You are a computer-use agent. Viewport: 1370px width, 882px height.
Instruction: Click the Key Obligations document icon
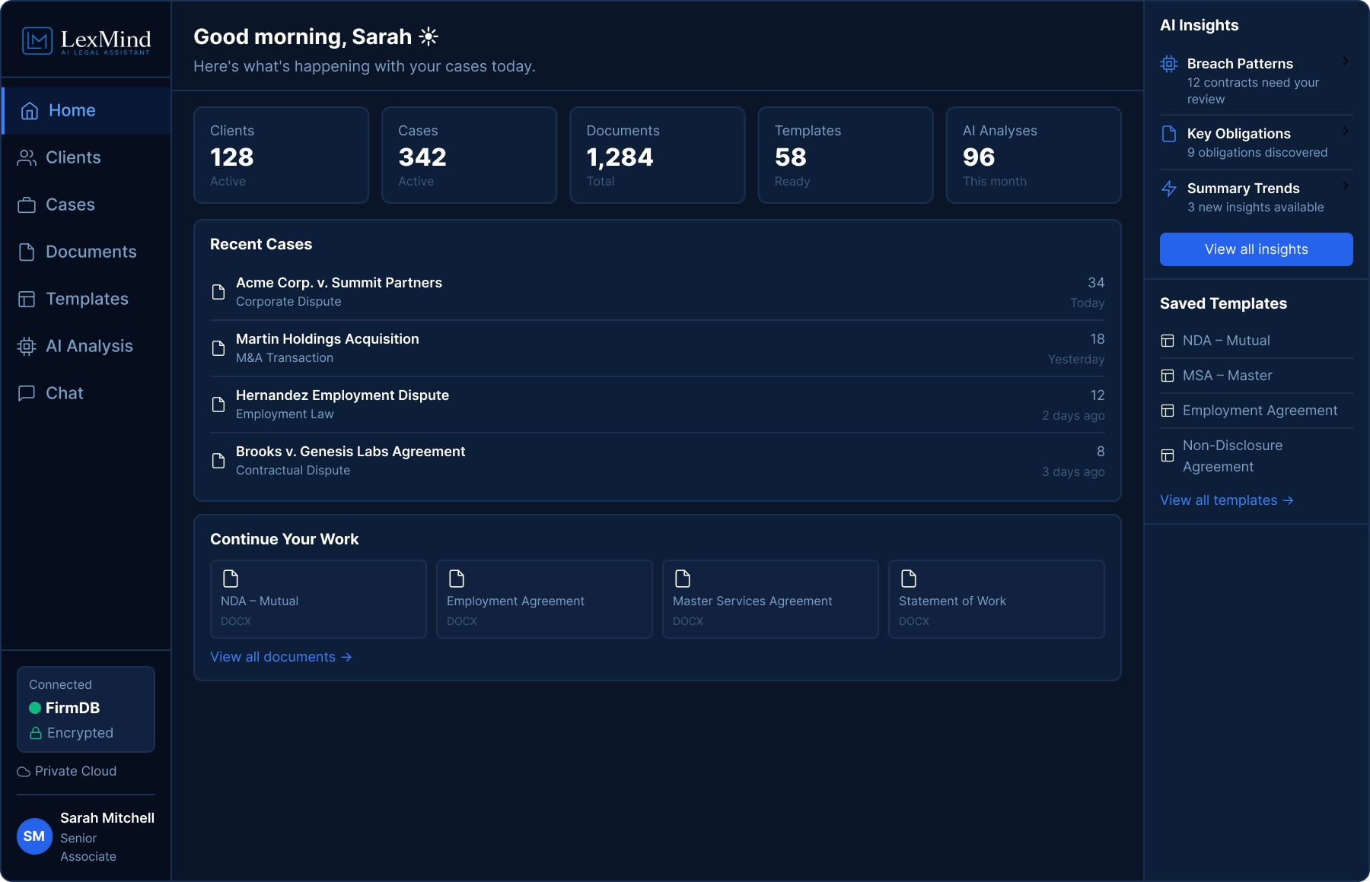[x=1169, y=134]
